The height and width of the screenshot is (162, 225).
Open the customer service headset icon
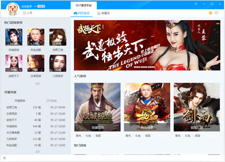coord(216,13)
